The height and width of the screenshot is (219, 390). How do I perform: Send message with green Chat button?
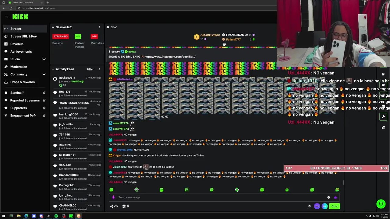click(335, 206)
